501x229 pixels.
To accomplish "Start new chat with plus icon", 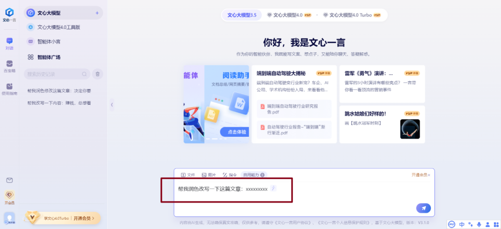I will (97, 13).
